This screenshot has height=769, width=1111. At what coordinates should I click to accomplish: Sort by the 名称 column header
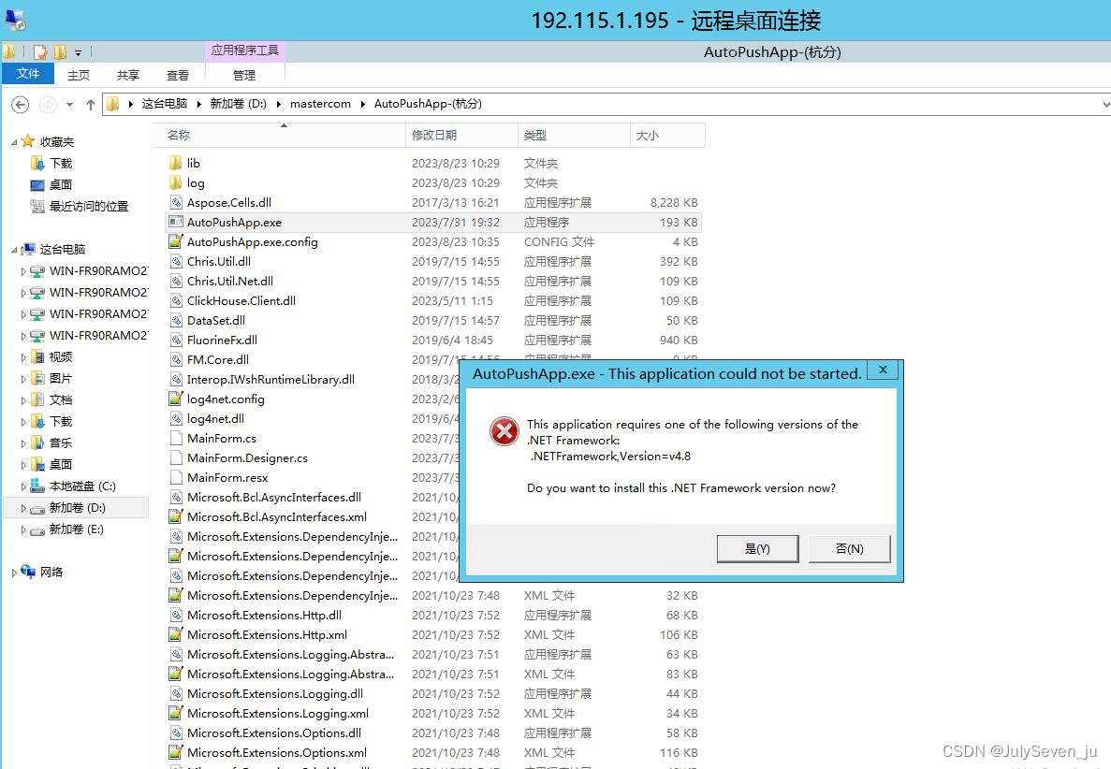pyautogui.click(x=279, y=136)
